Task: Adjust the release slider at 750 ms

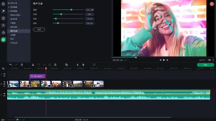Action: [x=58, y=23]
